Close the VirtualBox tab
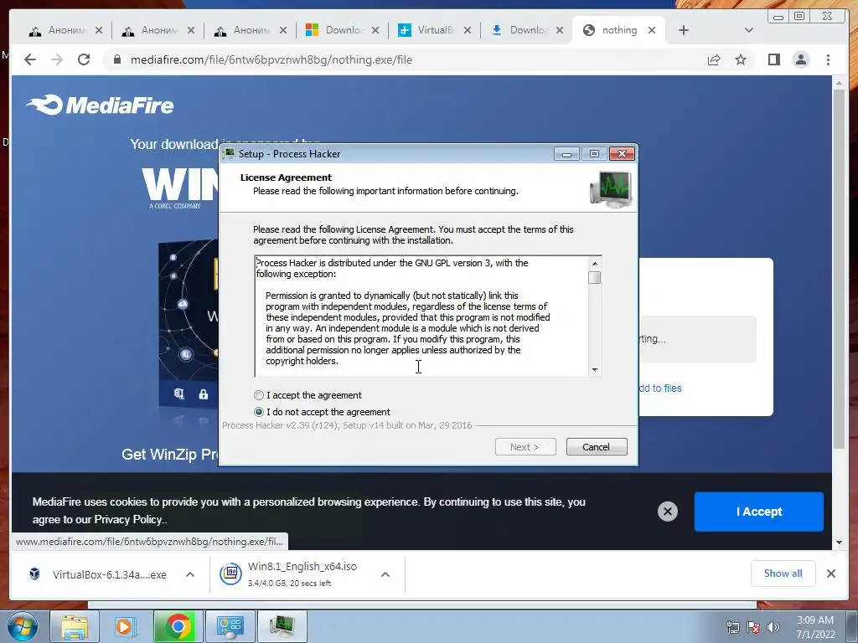 click(468, 30)
